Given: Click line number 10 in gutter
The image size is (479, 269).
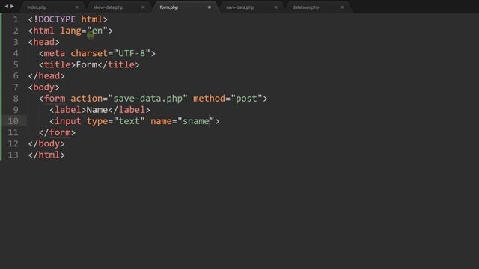Looking at the screenshot, I should coord(13,121).
